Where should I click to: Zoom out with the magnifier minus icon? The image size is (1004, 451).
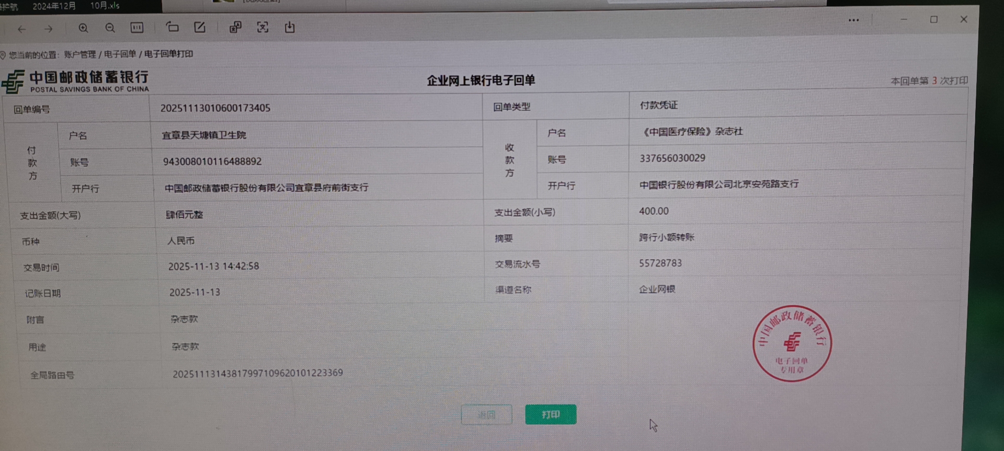click(x=110, y=28)
